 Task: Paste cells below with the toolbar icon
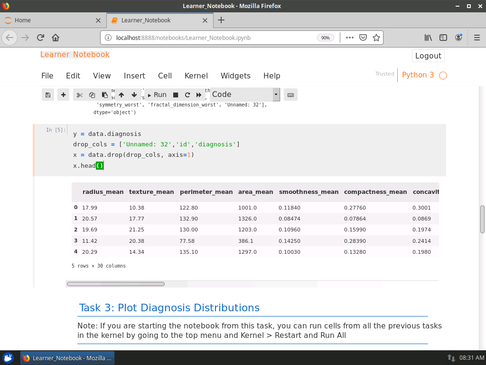(x=105, y=95)
